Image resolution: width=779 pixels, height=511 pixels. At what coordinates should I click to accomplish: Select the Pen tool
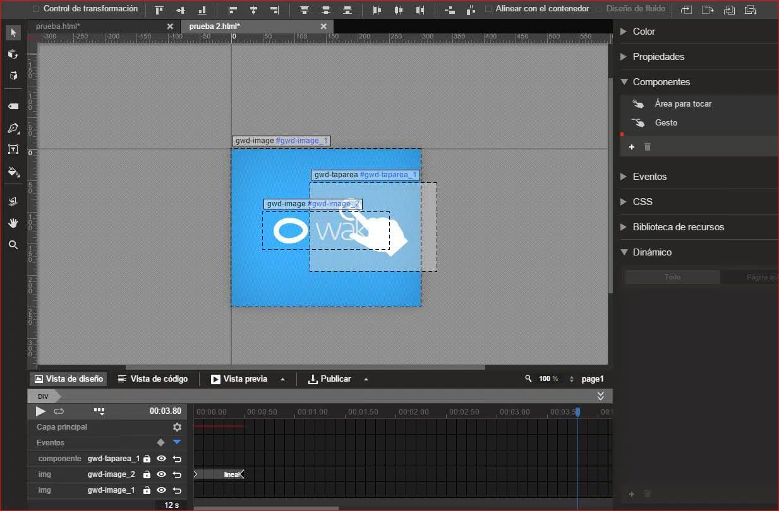(x=13, y=129)
